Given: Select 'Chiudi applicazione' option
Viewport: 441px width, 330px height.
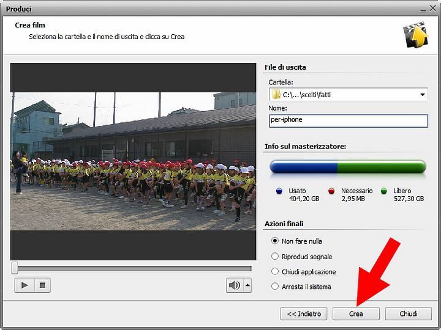Looking at the screenshot, I should coord(274,271).
